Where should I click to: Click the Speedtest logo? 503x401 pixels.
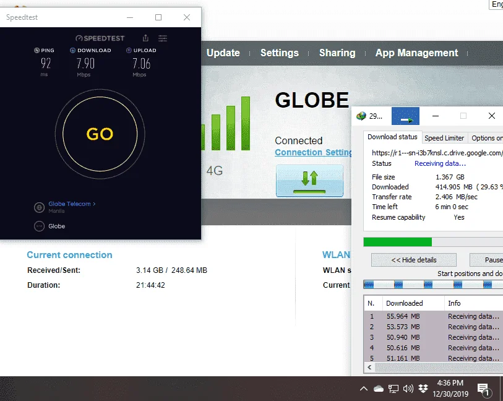100,38
